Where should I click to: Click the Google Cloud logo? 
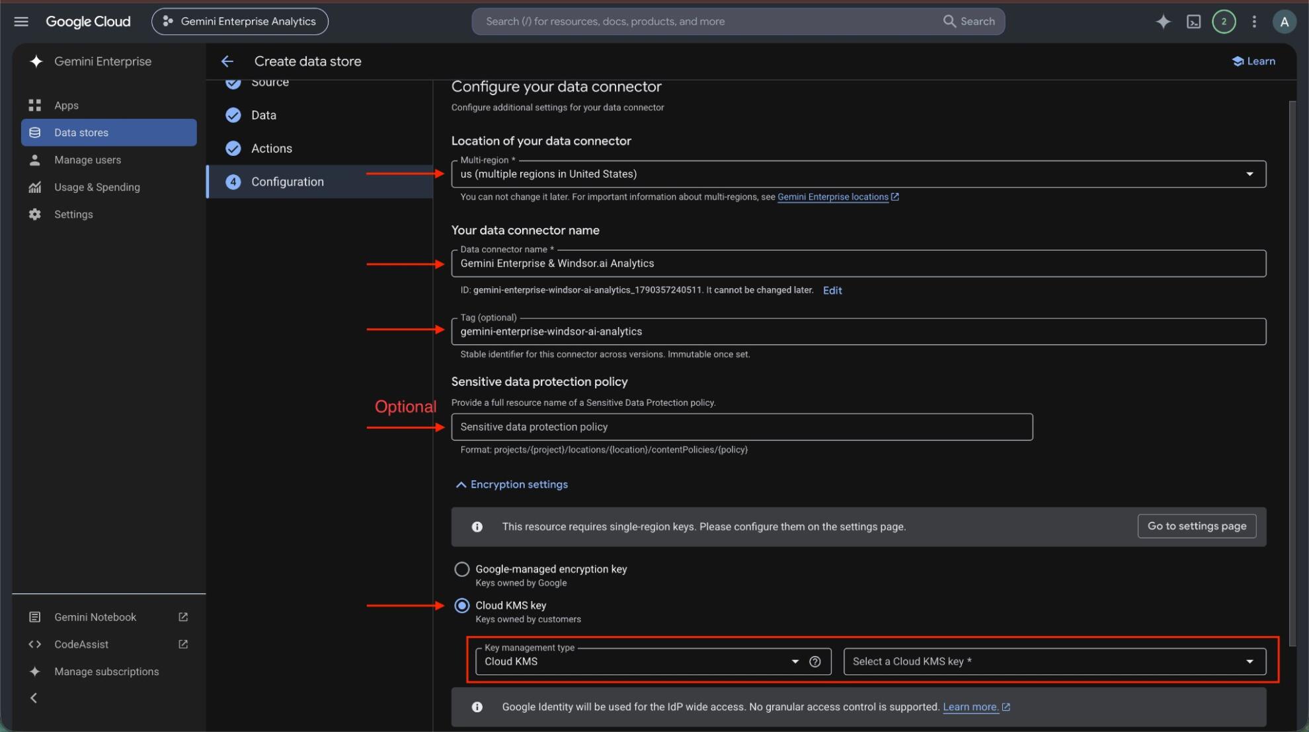[88, 21]
